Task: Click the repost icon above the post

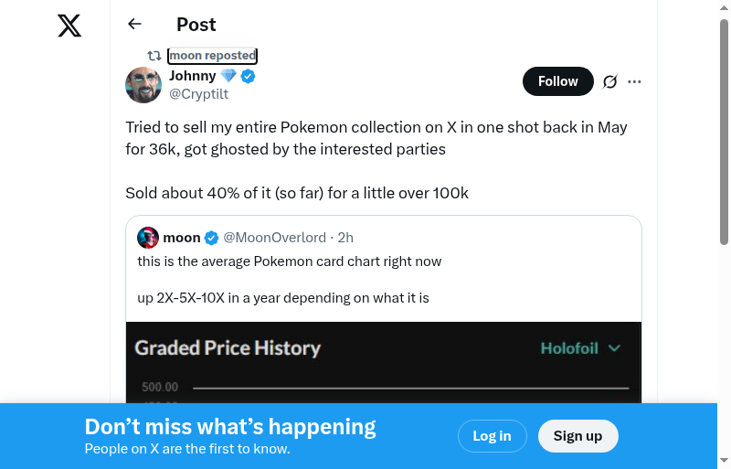Action: tap(154, 56)
